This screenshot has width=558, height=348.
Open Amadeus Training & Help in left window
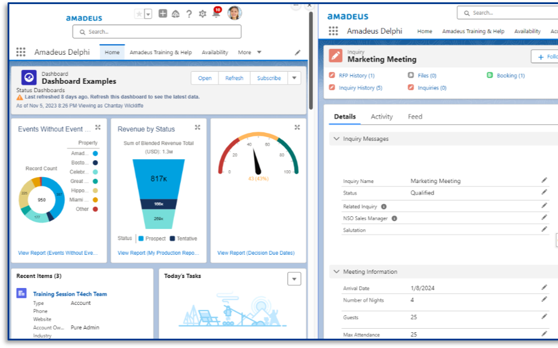(161, 52)
